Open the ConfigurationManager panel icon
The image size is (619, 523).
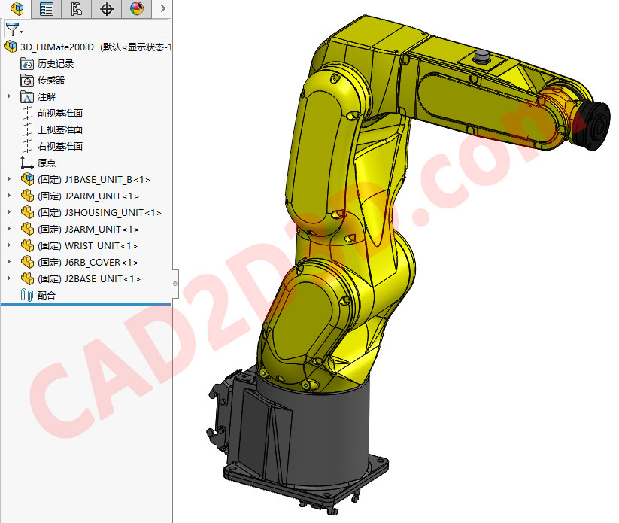77,9
